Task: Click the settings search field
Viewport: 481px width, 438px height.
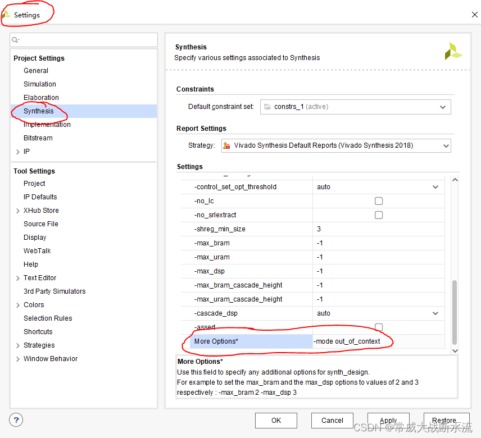Action: (84, 40)
